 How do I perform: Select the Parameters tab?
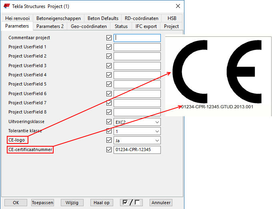point(17,26)
